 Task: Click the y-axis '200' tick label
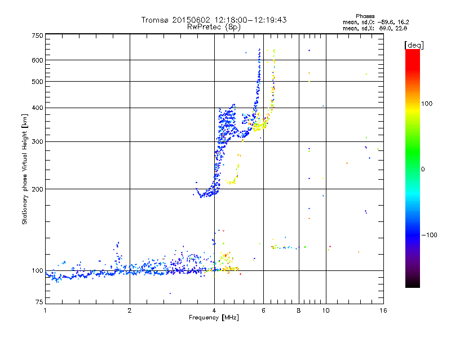[37, 189]
